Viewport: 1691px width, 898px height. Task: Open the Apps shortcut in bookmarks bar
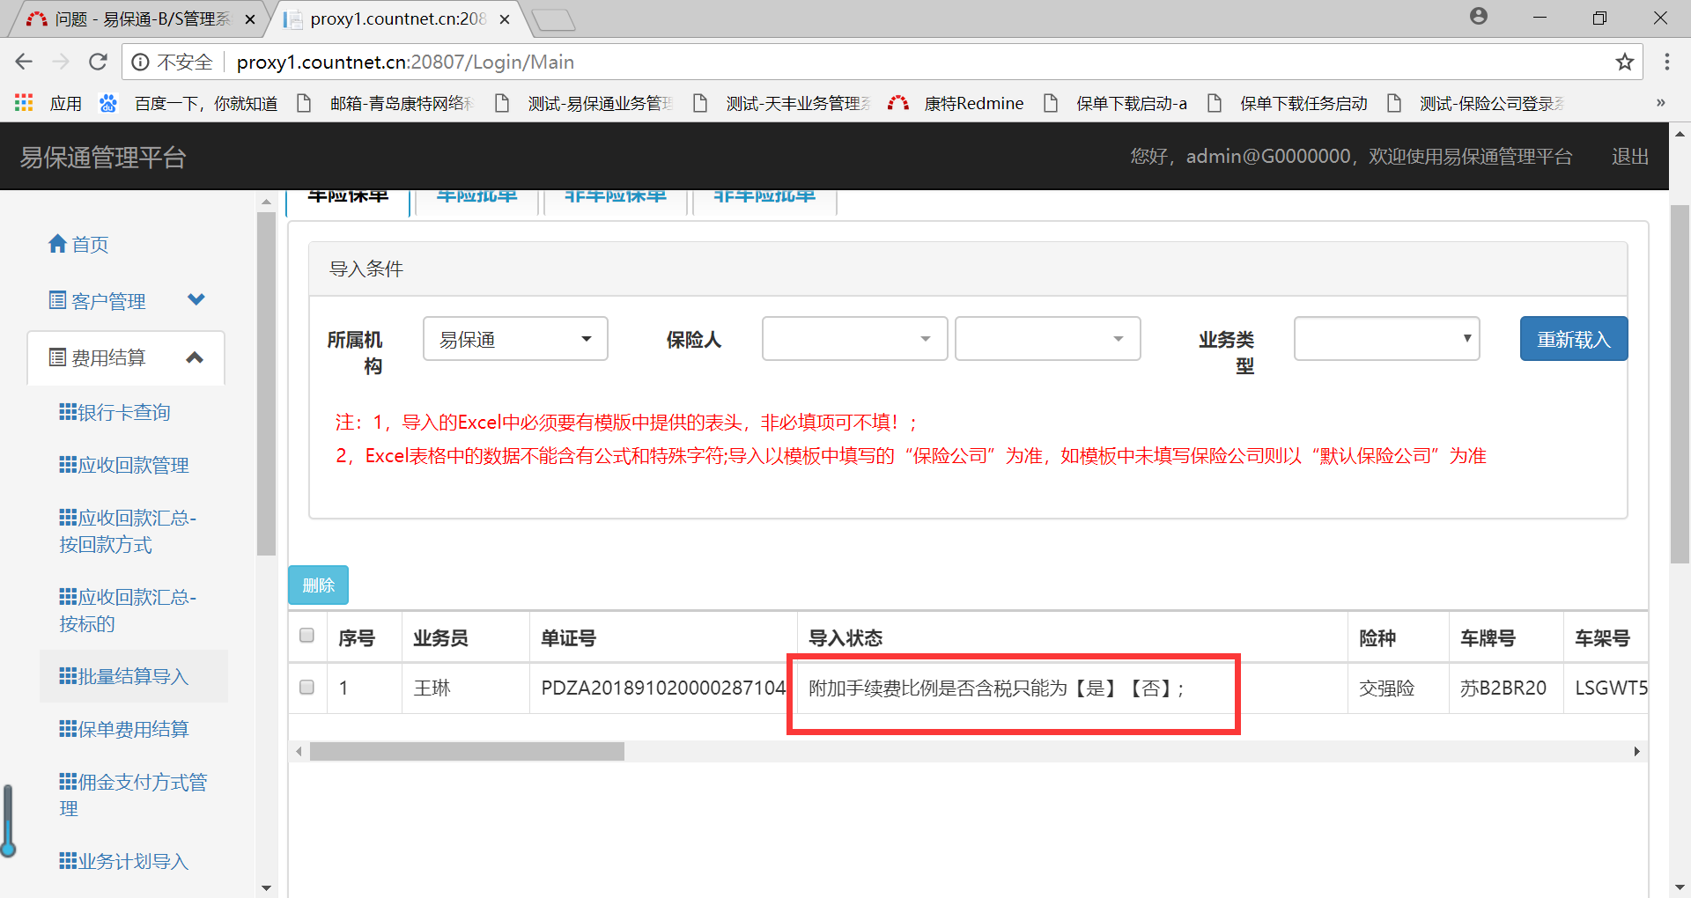tap(48, 103)
